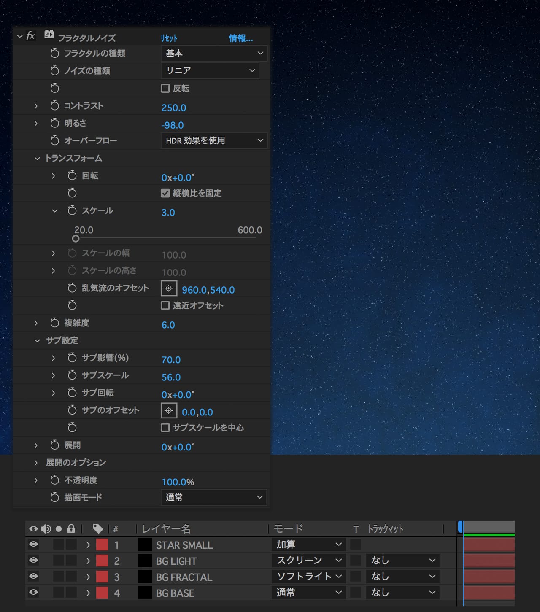Click the スケール slider handle
This screenshot has width=540, height=612.
pos(76,238)
